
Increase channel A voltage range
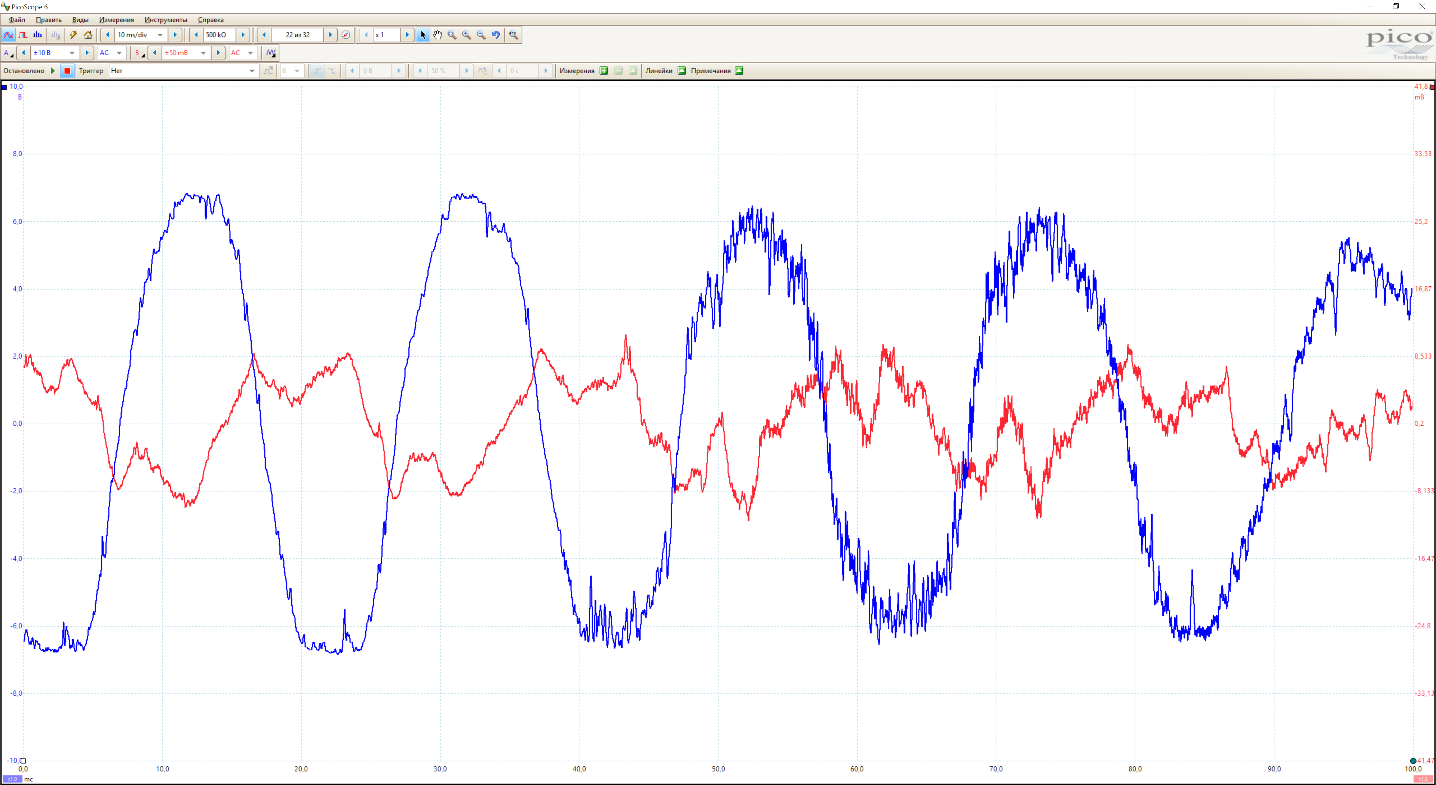point(87,53)
